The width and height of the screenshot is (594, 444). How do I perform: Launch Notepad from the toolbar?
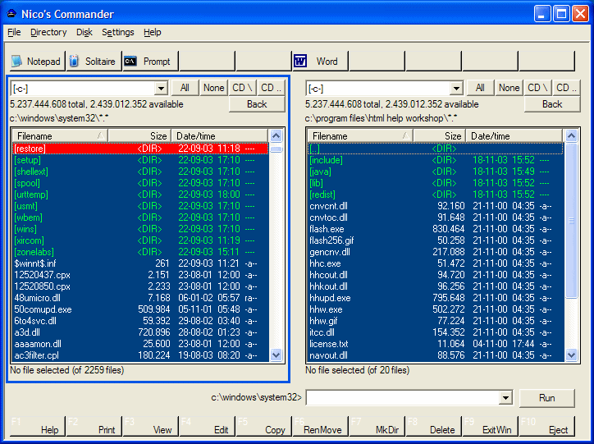37,61
